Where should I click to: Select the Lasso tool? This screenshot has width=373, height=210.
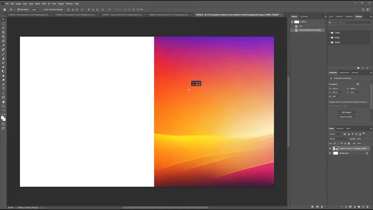coord(3,28)
